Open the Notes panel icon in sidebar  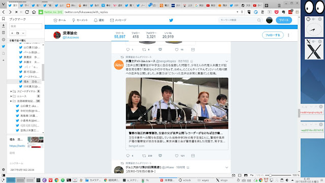pos(4,33)
